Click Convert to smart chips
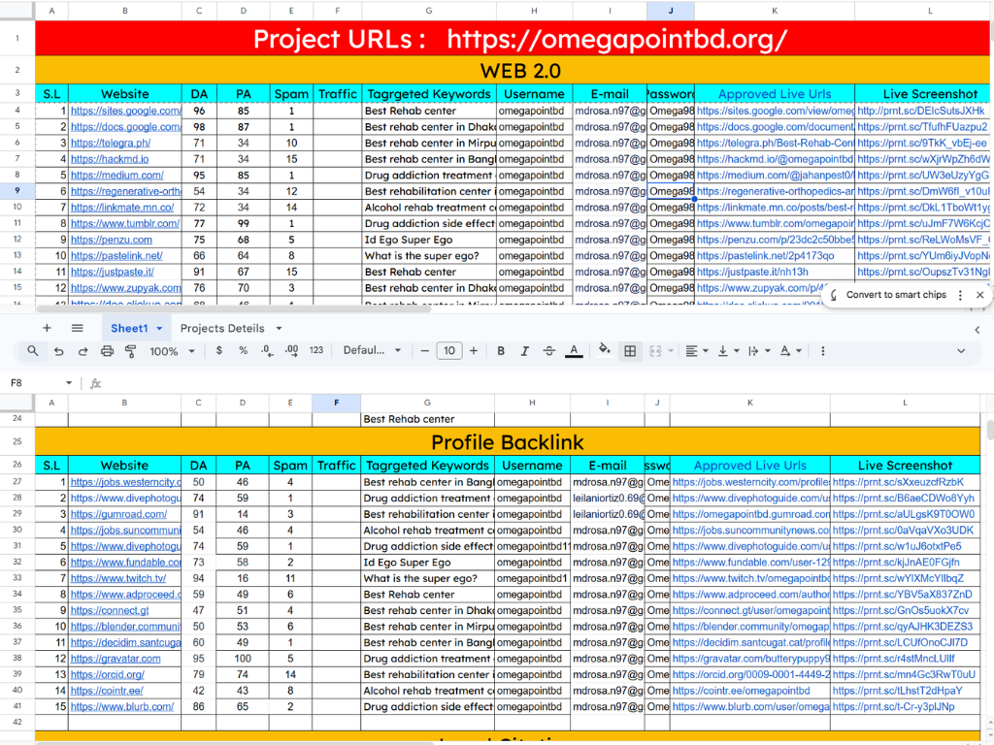The height and width of the screenshot is (745, 994). pos(896,295)
